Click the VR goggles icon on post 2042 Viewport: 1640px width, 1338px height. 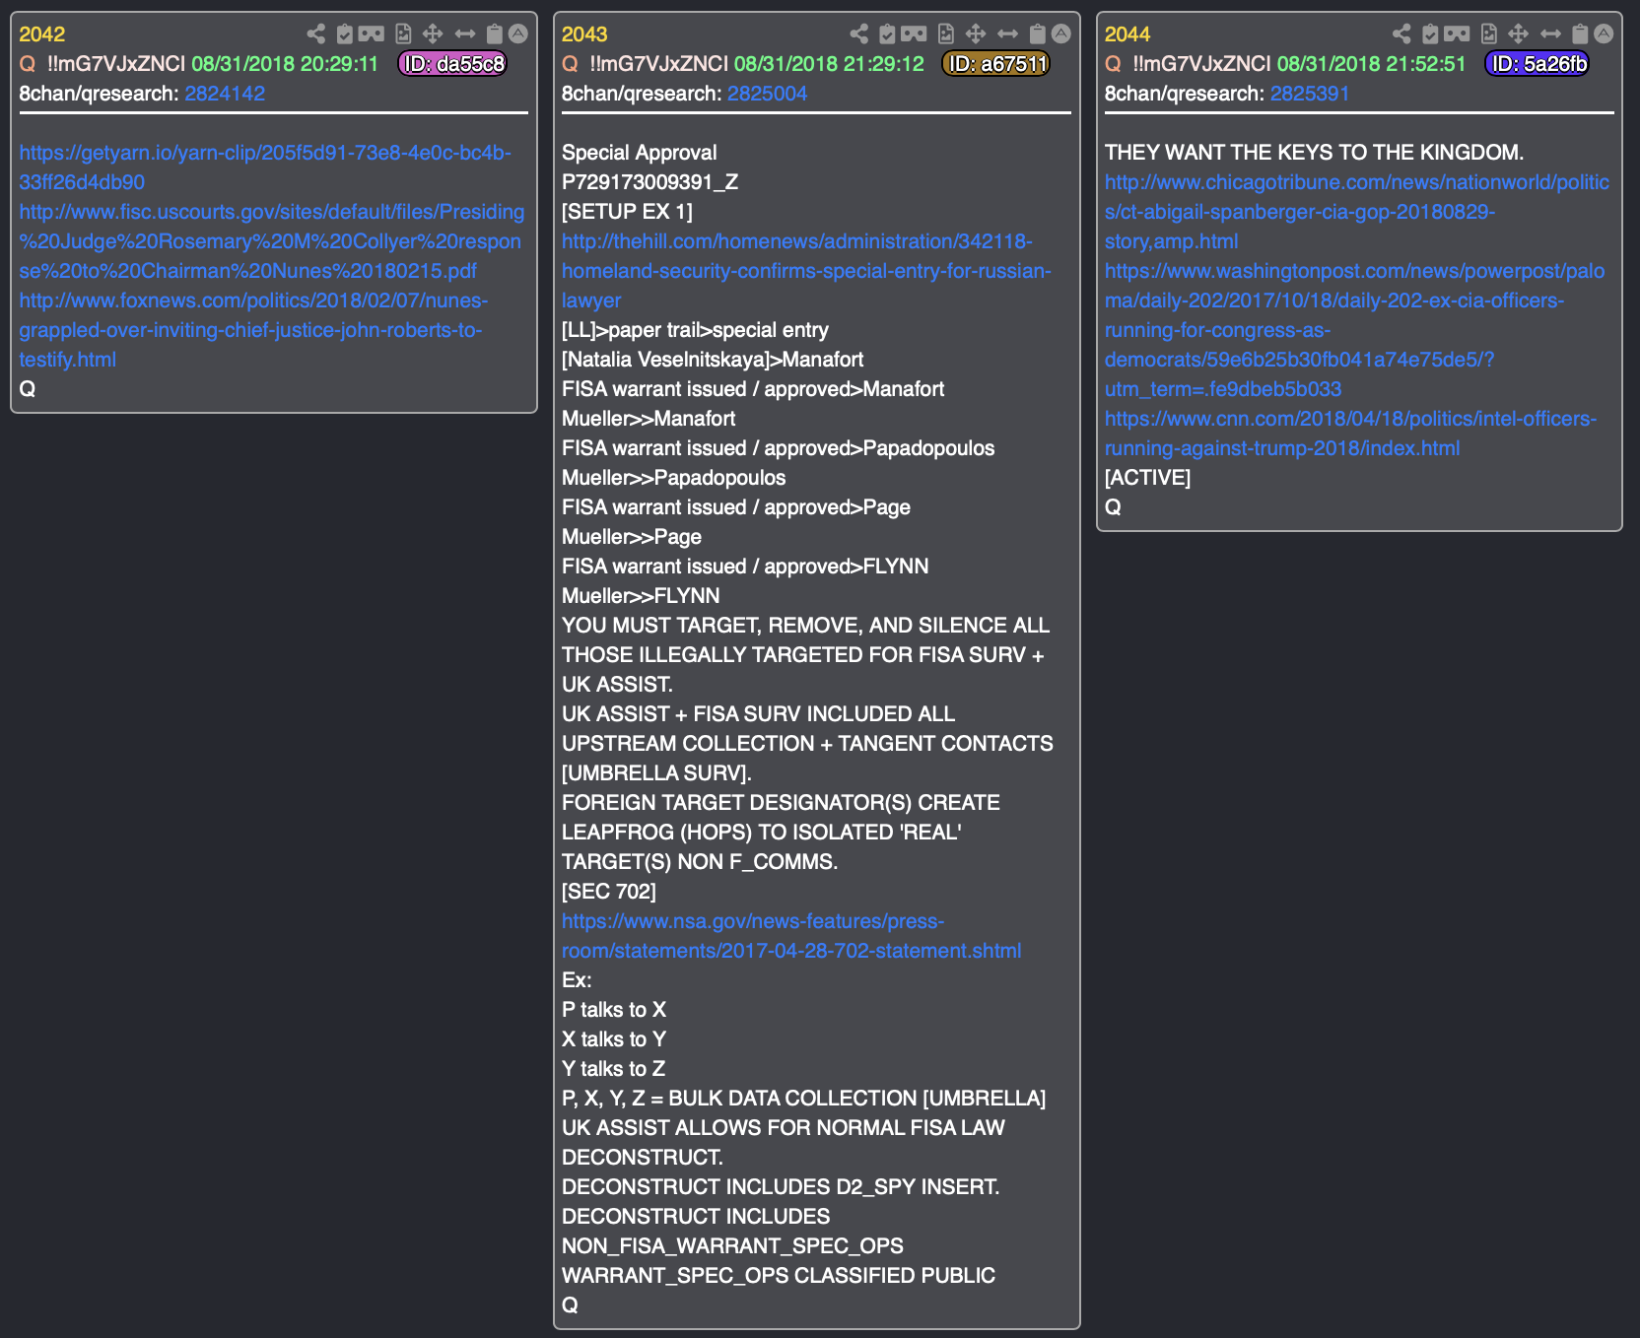tap(372, 34)
